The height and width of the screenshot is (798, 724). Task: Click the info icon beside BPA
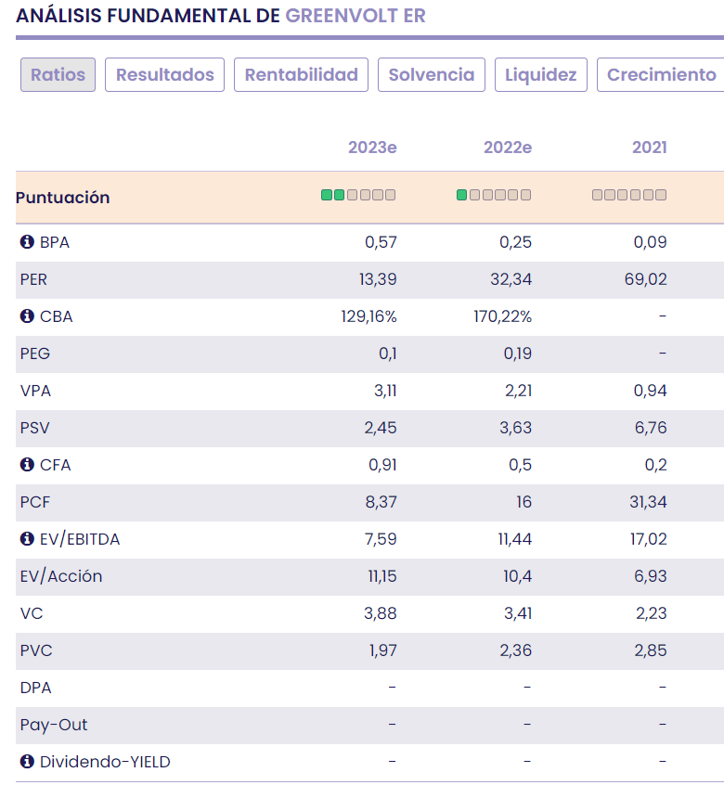[27, 242]
